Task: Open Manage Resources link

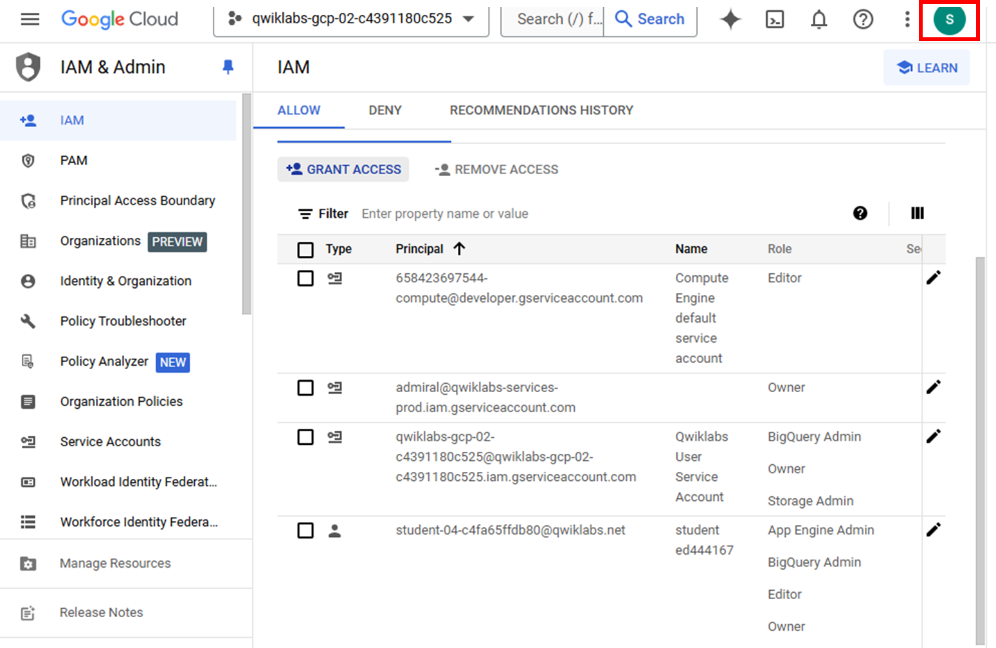Action: [116, 564]
